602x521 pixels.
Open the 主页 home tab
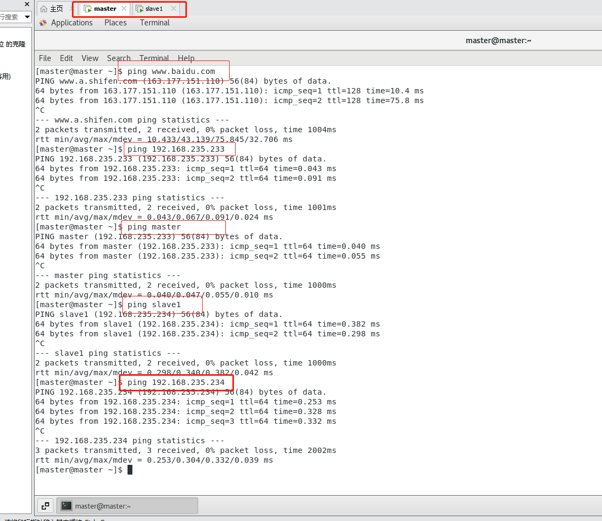pos(56,9)
